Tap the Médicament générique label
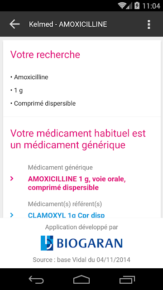 (60, 167)
